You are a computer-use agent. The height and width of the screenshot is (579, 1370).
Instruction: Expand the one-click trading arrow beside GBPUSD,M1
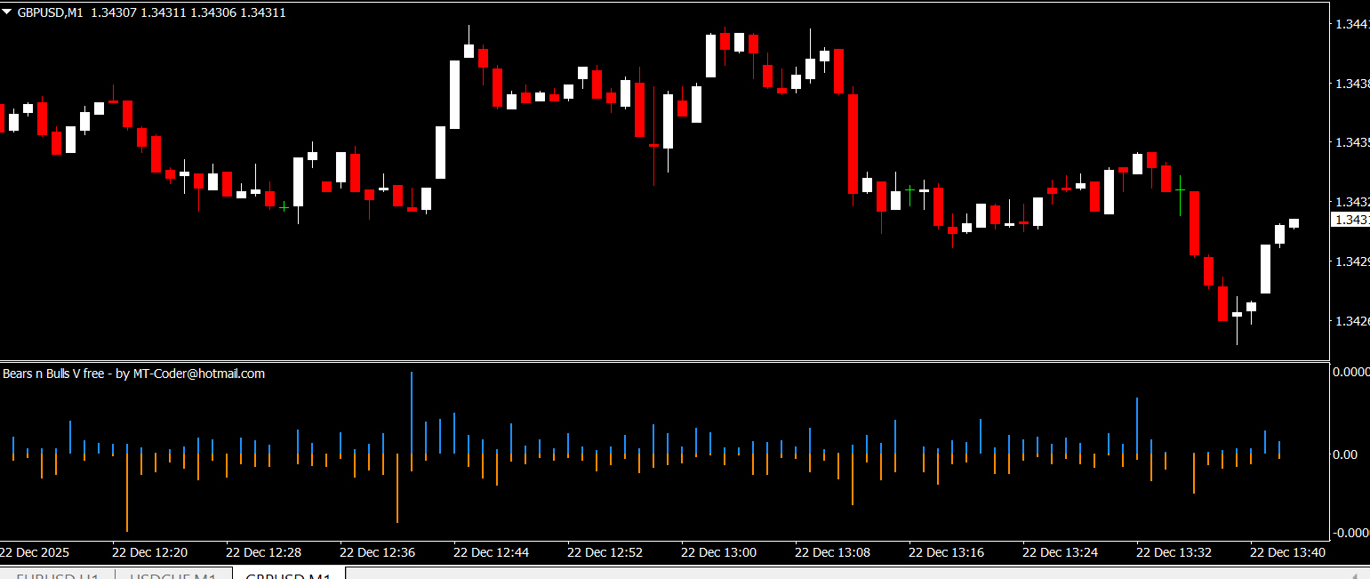(7, 12)
